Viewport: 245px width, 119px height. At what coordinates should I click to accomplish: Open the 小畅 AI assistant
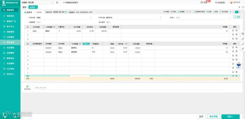coord(238,65)
